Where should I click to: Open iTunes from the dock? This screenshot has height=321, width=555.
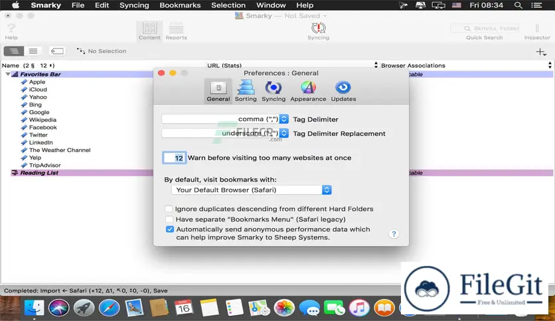click(x=359, y=308)
